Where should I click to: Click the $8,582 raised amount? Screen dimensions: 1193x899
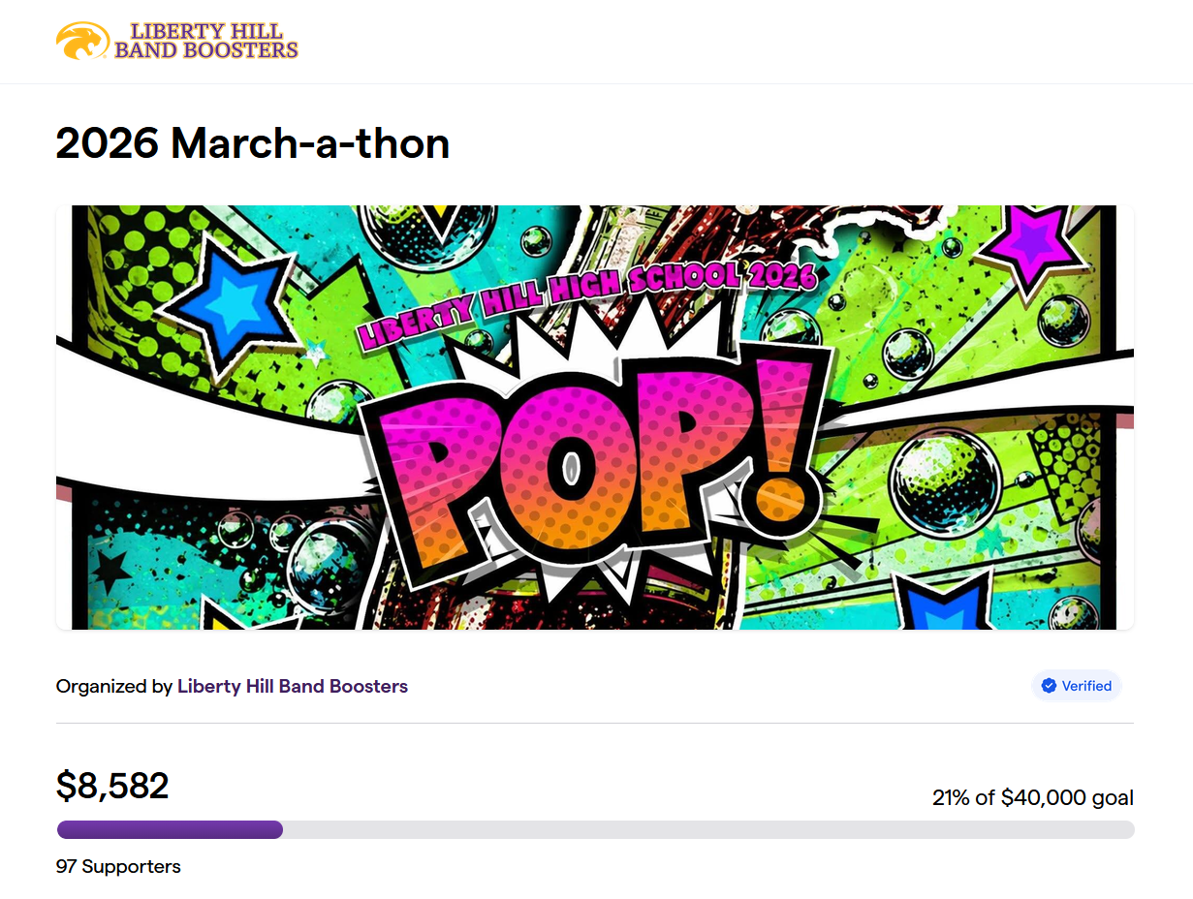click(x=112, y=786)
